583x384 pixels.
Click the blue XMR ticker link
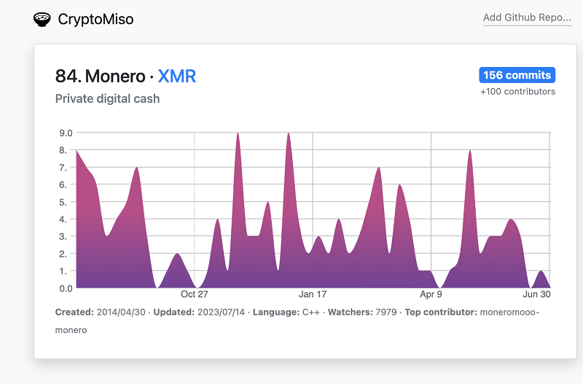[177, 76]
